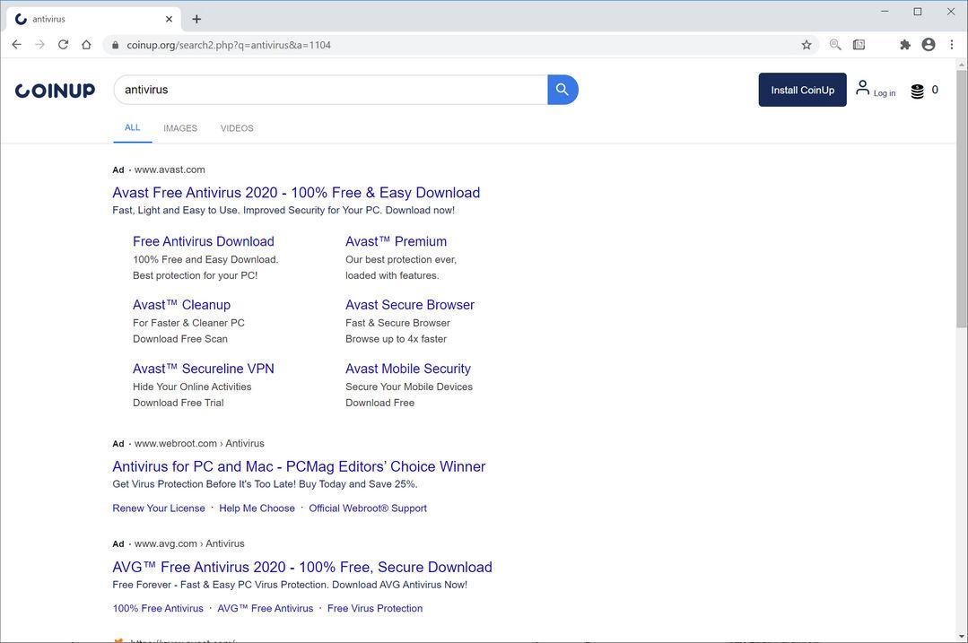968x643 pixels.
Task: Open the Avast Secure Browser link
Action: coord(410,305)
